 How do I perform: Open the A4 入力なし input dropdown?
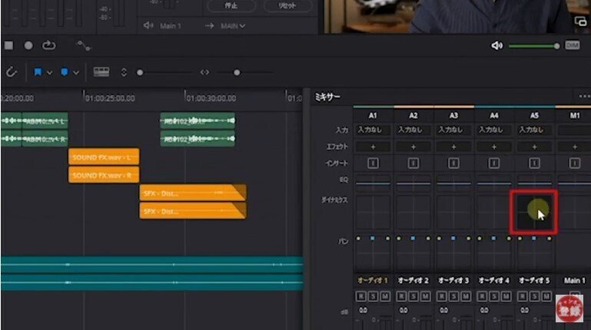(x=493, y=130)
